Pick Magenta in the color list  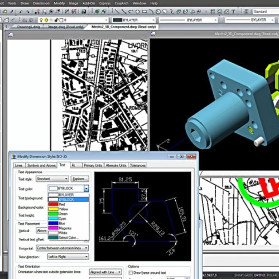click(x=68, y=228)
